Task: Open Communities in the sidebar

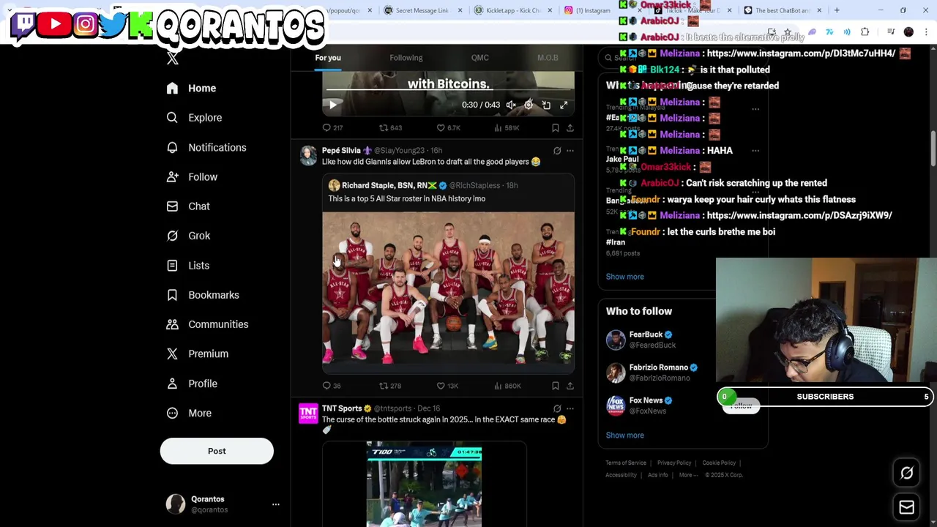Action: point(206,324)
